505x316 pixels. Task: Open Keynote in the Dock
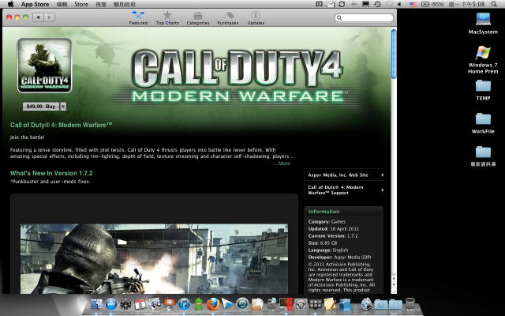tap(170, 304)
